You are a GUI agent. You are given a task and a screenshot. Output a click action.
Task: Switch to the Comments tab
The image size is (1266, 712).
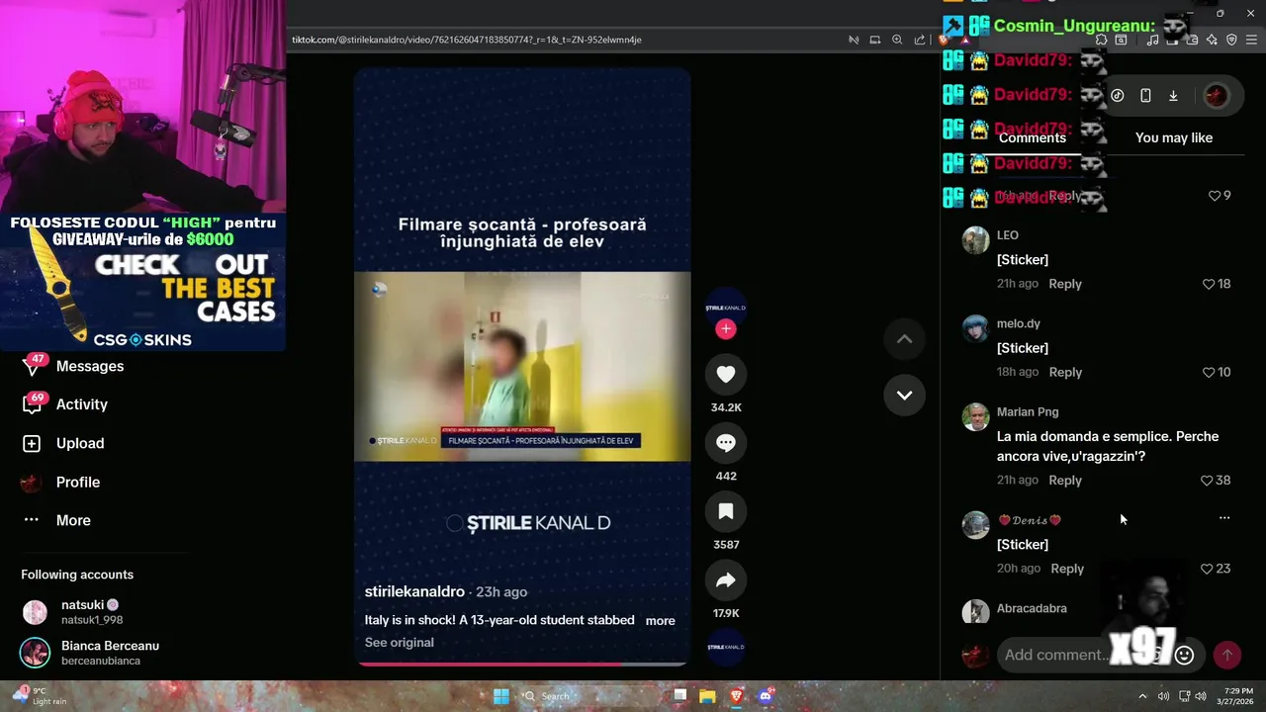click(1033, 137)
